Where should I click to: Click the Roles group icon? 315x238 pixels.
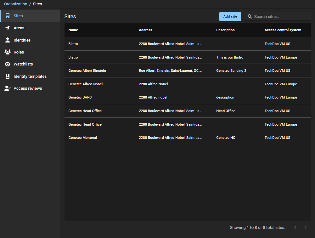8,52
